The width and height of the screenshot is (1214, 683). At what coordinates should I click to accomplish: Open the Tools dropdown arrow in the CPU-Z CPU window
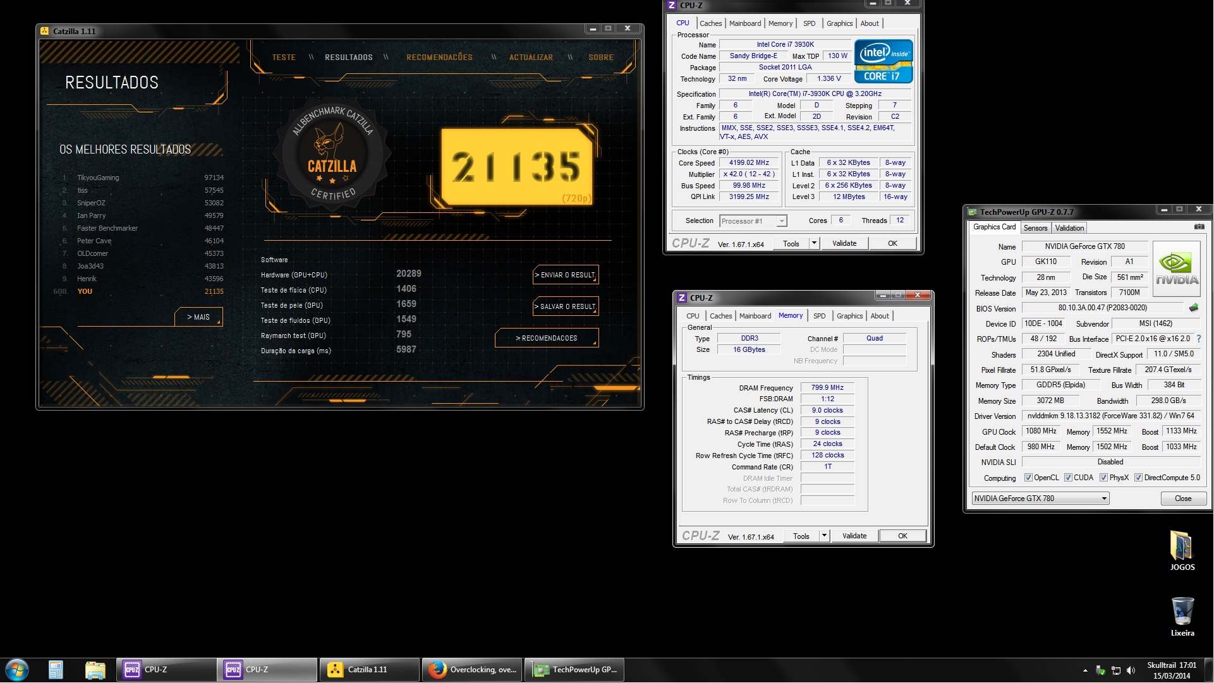[x=814, y=243]
